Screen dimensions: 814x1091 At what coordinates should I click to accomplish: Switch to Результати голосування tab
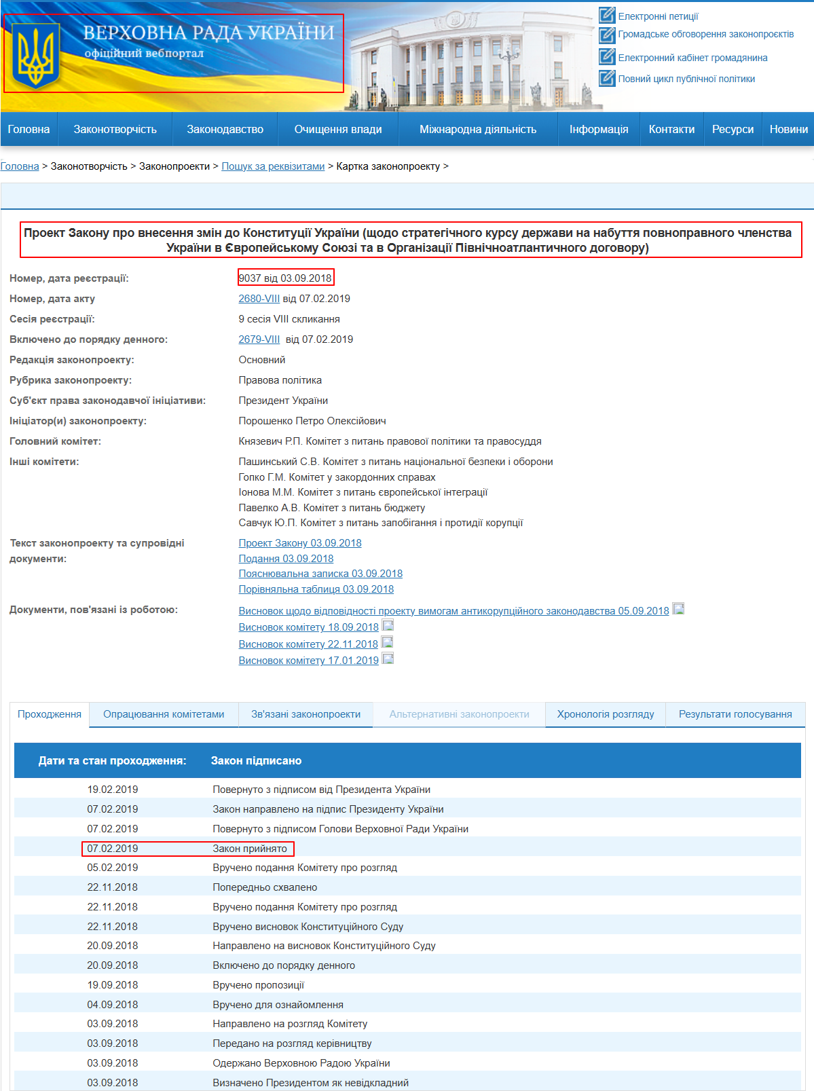click(x=735, y=714)
